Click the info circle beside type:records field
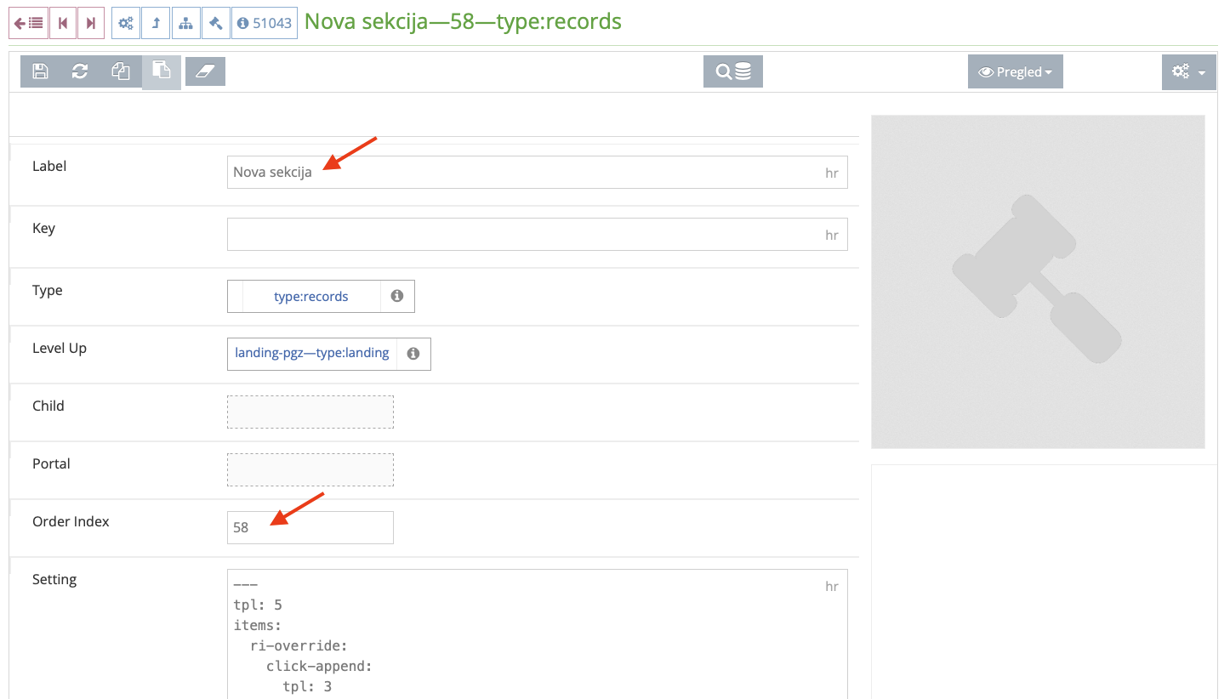 [x=396, y=296]
